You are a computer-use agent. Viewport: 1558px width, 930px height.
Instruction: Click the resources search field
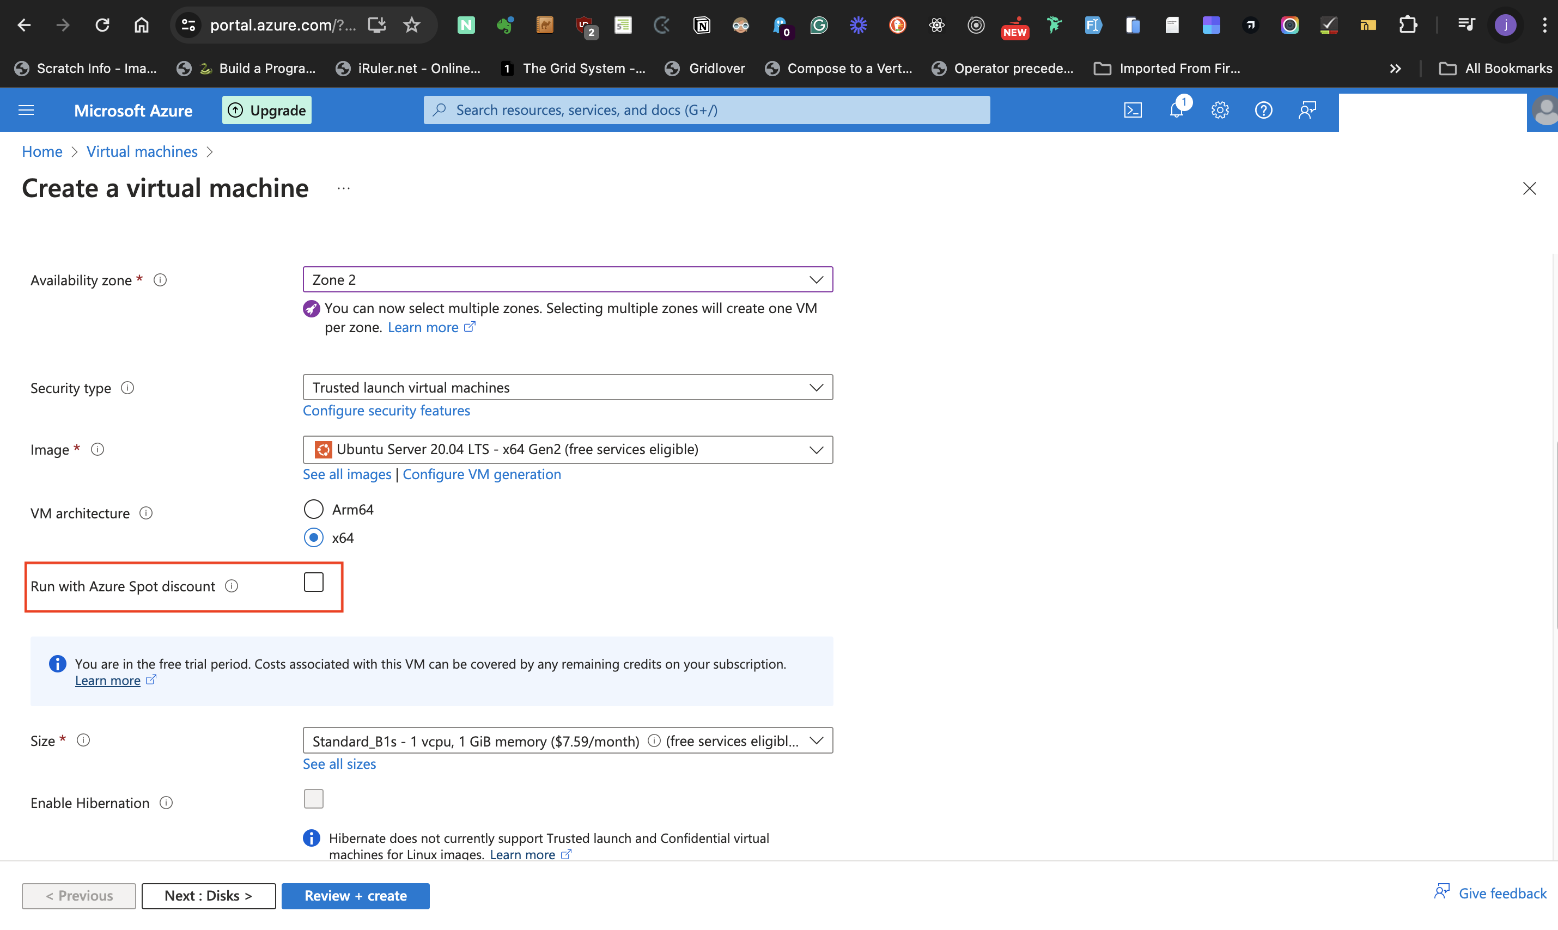coord(707,109)
